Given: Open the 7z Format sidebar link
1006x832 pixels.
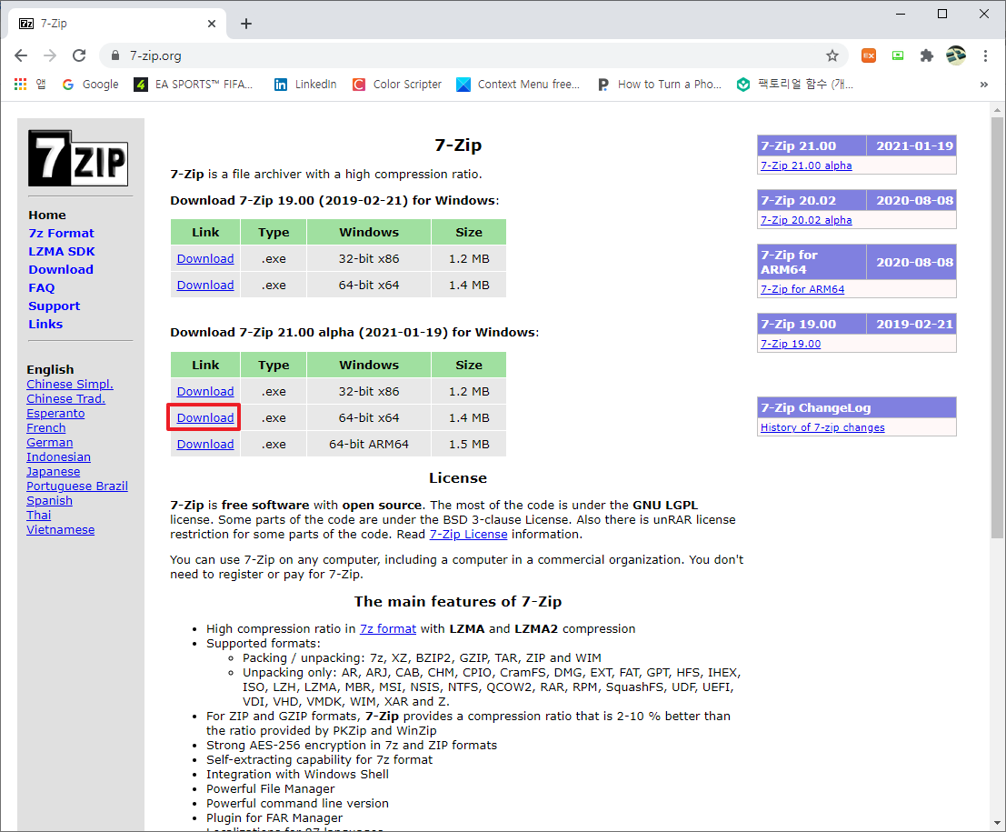Looking at the screenshot, I should (61, 233).
